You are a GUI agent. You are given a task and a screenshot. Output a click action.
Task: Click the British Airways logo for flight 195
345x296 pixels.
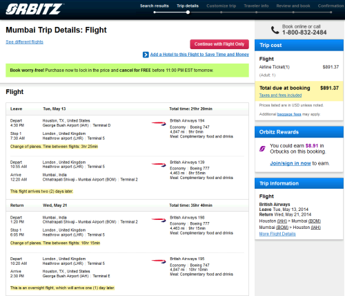pos(159,261)
